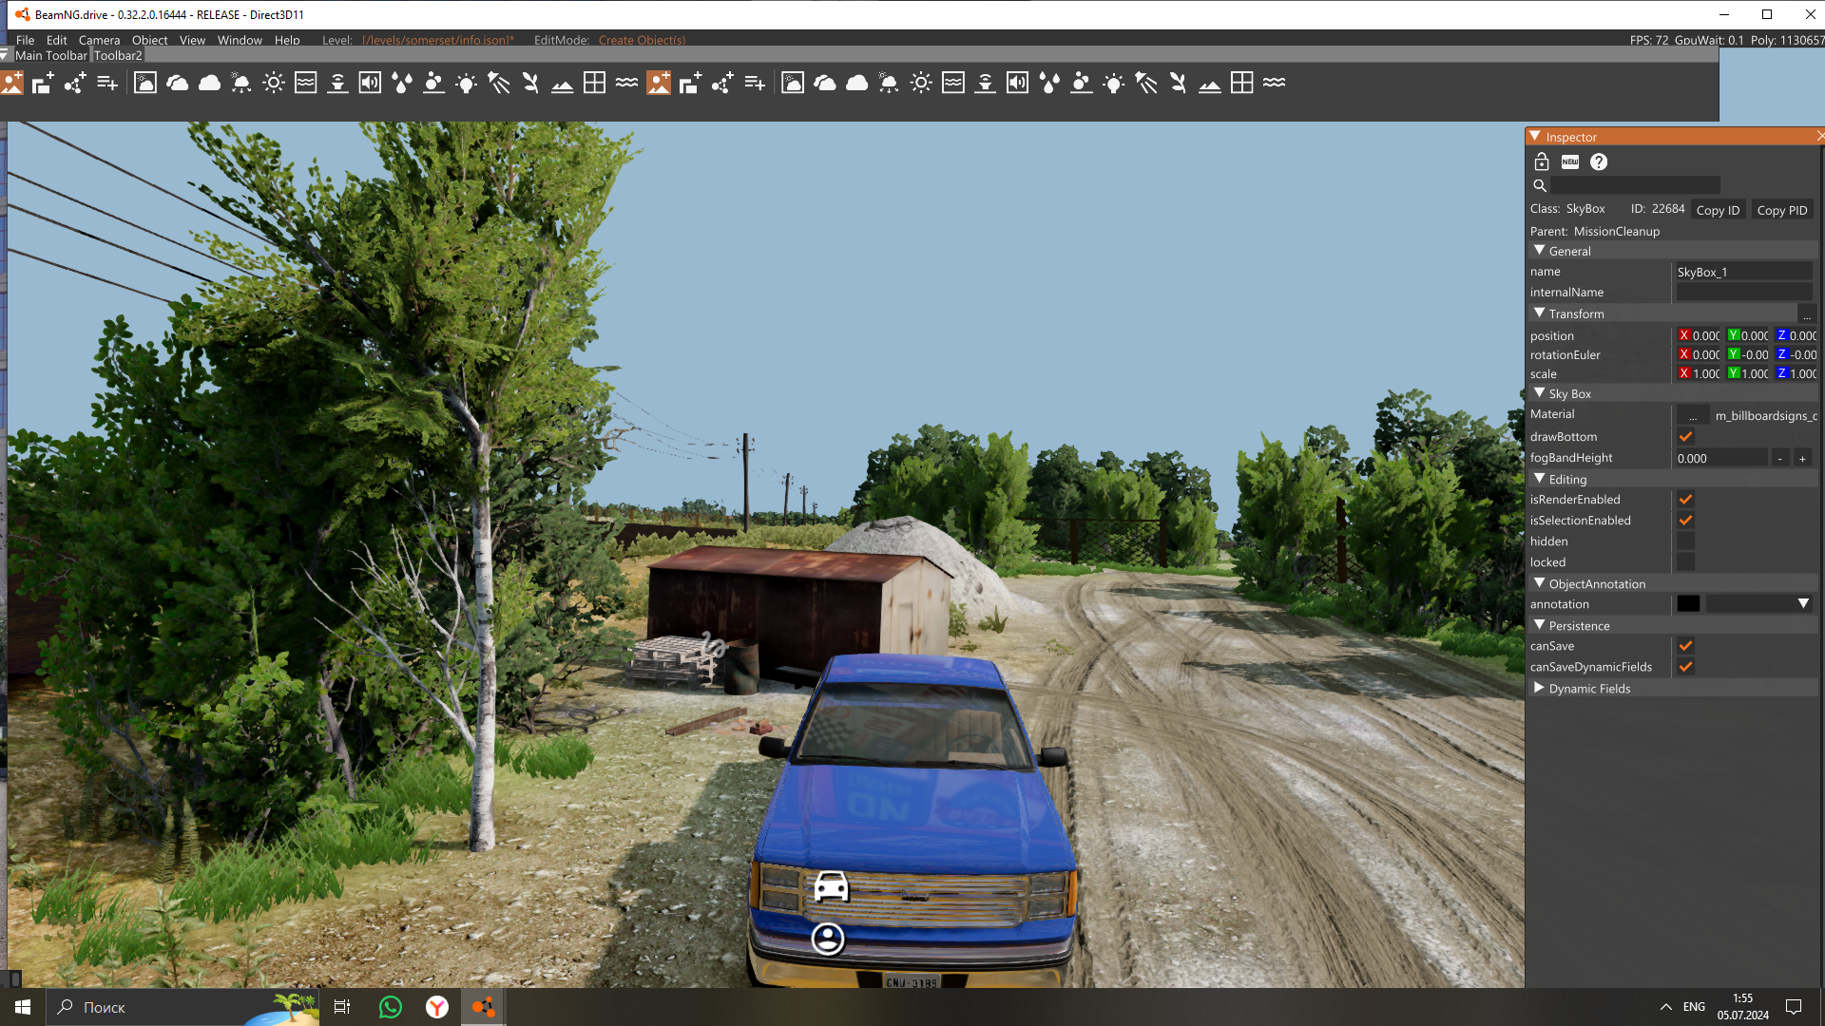Select the right toolbar group's bubbles particle icon
The height and width of the screenshot is (1026, 1825).
click(x=1082, y=84)
